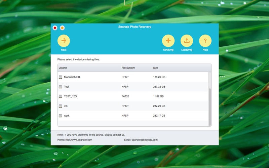Click the 11.82 GB size value
This screenshot has height=168, width=269.
(158, 96)
